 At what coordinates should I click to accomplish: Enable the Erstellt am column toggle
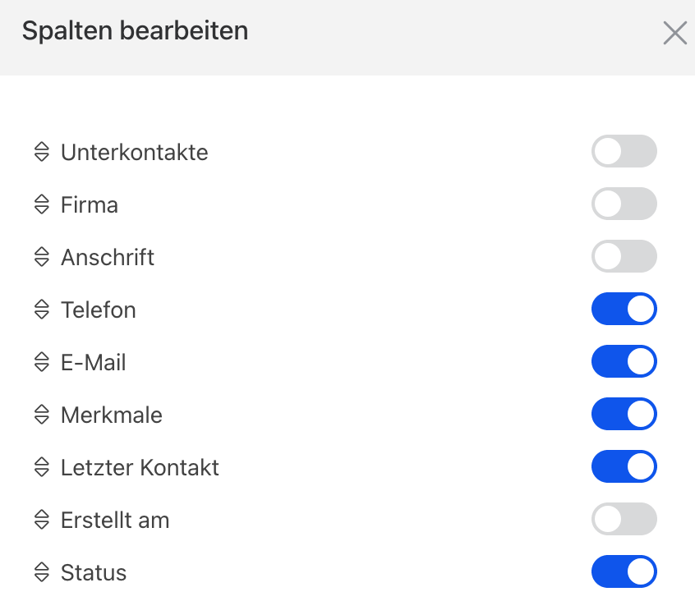click(624, 520)
